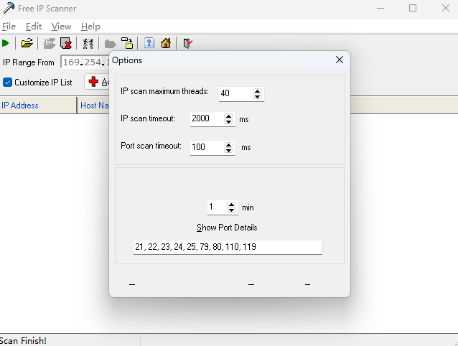Start scanning with the green play icon

(6, 44)
